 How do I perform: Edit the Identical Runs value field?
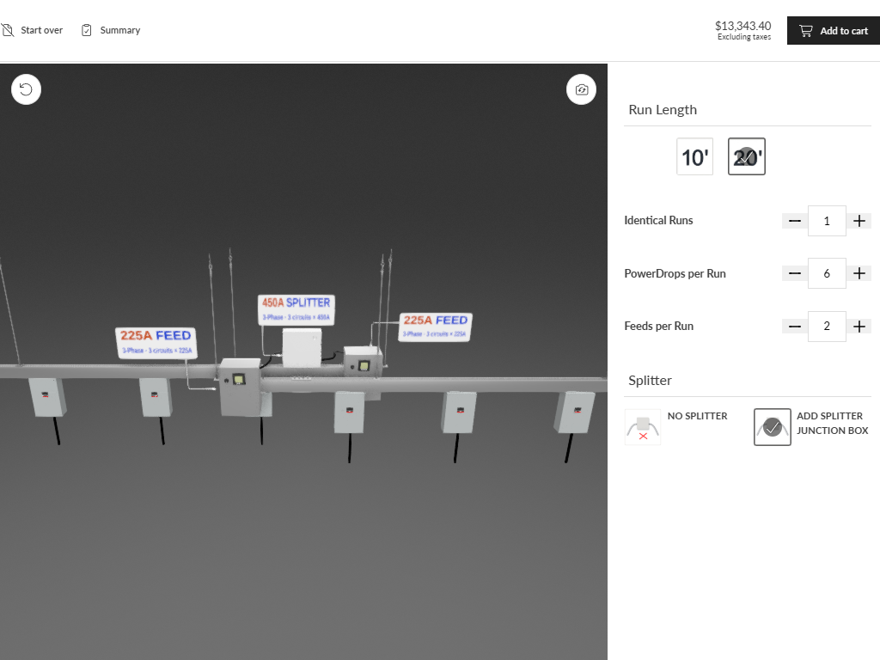coord(827,221)
